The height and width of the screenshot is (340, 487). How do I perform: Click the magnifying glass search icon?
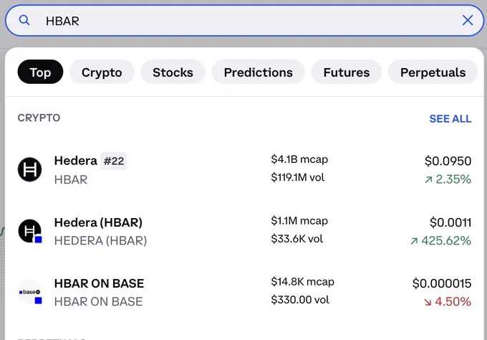pos(24,21)
